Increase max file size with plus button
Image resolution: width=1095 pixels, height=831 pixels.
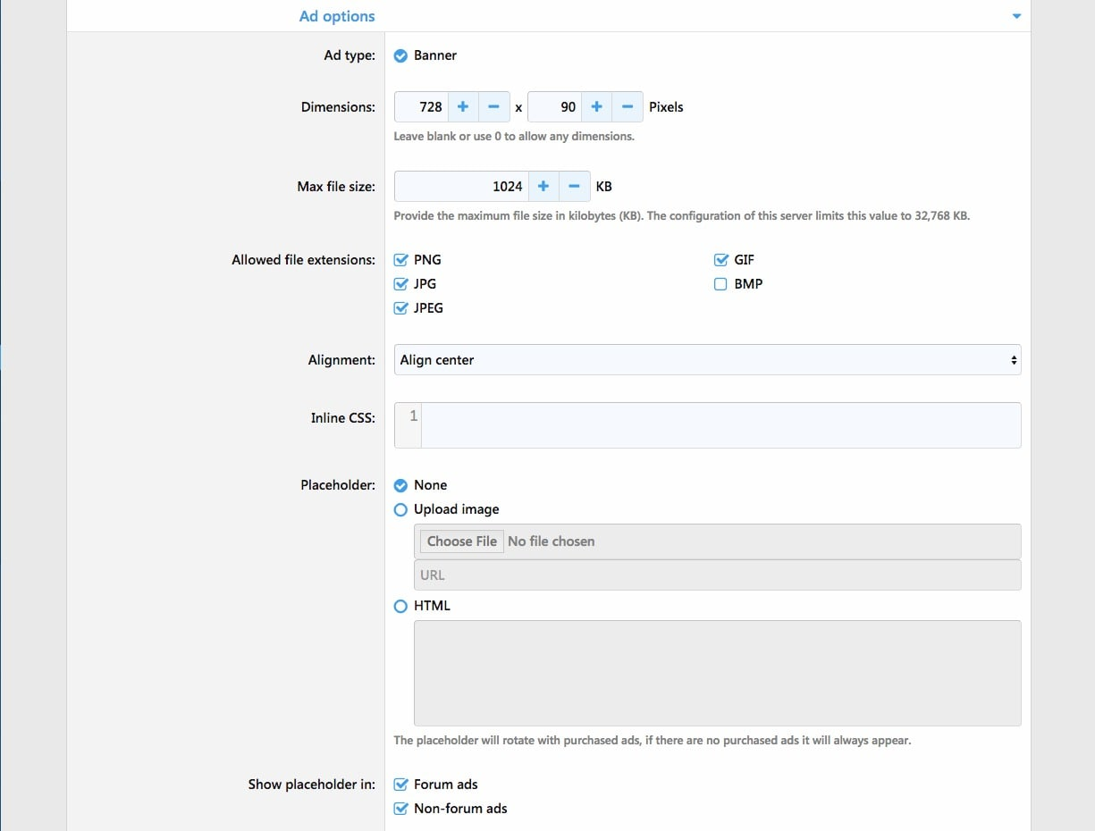tap(543, 187)
